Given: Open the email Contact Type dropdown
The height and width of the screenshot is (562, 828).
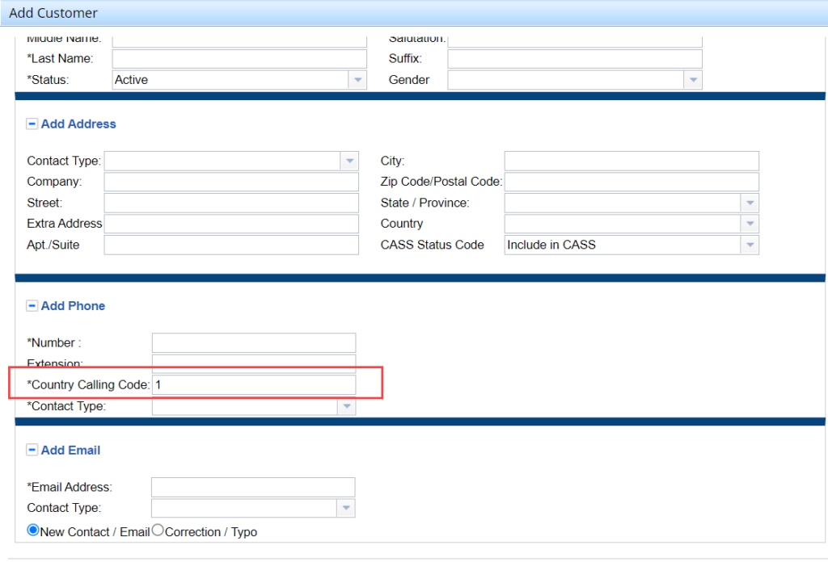Looking at the screenshot, I should (346, 508).
